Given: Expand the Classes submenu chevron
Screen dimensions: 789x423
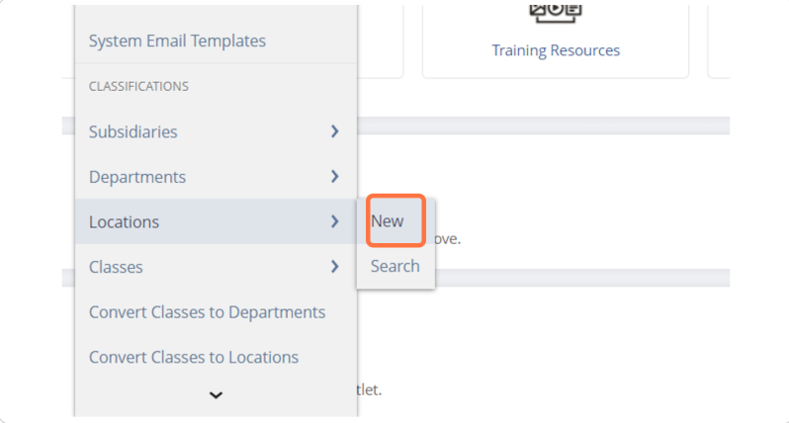Looking at the screenshot, I should point(334,267).
